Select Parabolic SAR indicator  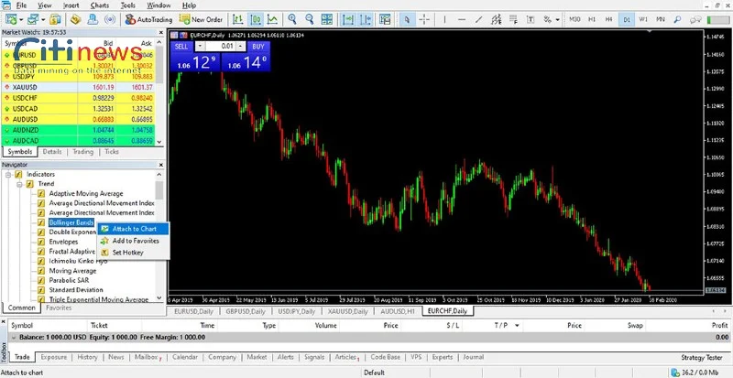69,280
